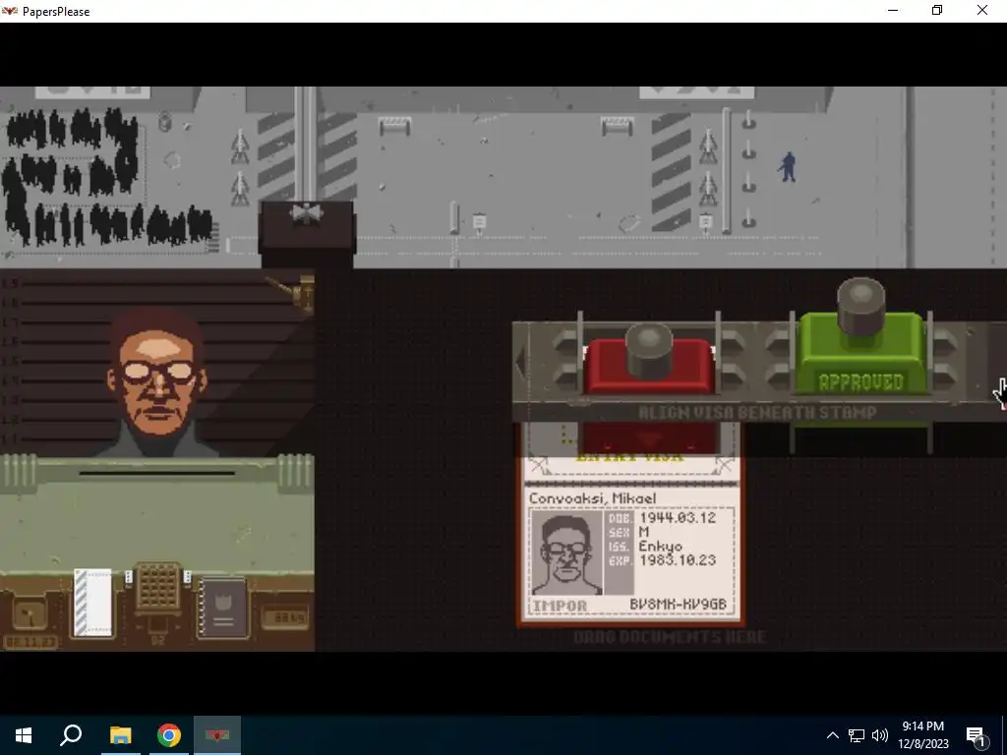The height and width of the screenshot is (755, 1007).
Task: Click the blue guard on the right
Action: tap(788, 167)
